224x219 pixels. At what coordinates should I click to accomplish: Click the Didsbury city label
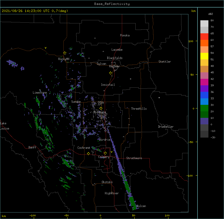100,112
